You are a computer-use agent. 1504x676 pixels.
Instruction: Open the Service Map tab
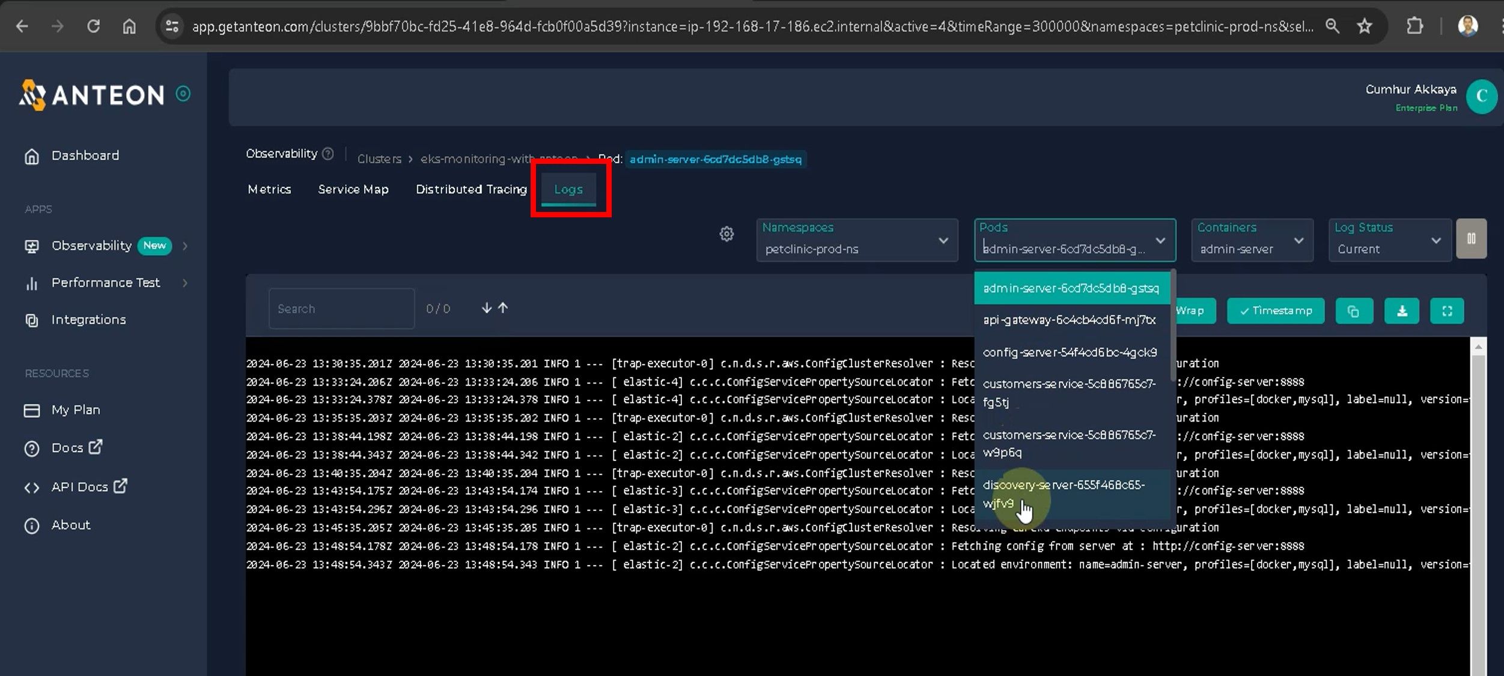tap(353, 190)
